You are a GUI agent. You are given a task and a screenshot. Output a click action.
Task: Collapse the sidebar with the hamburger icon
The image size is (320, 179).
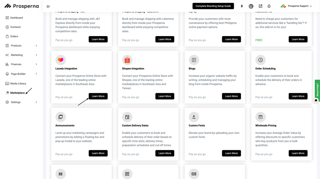click(x=48, y=6)
